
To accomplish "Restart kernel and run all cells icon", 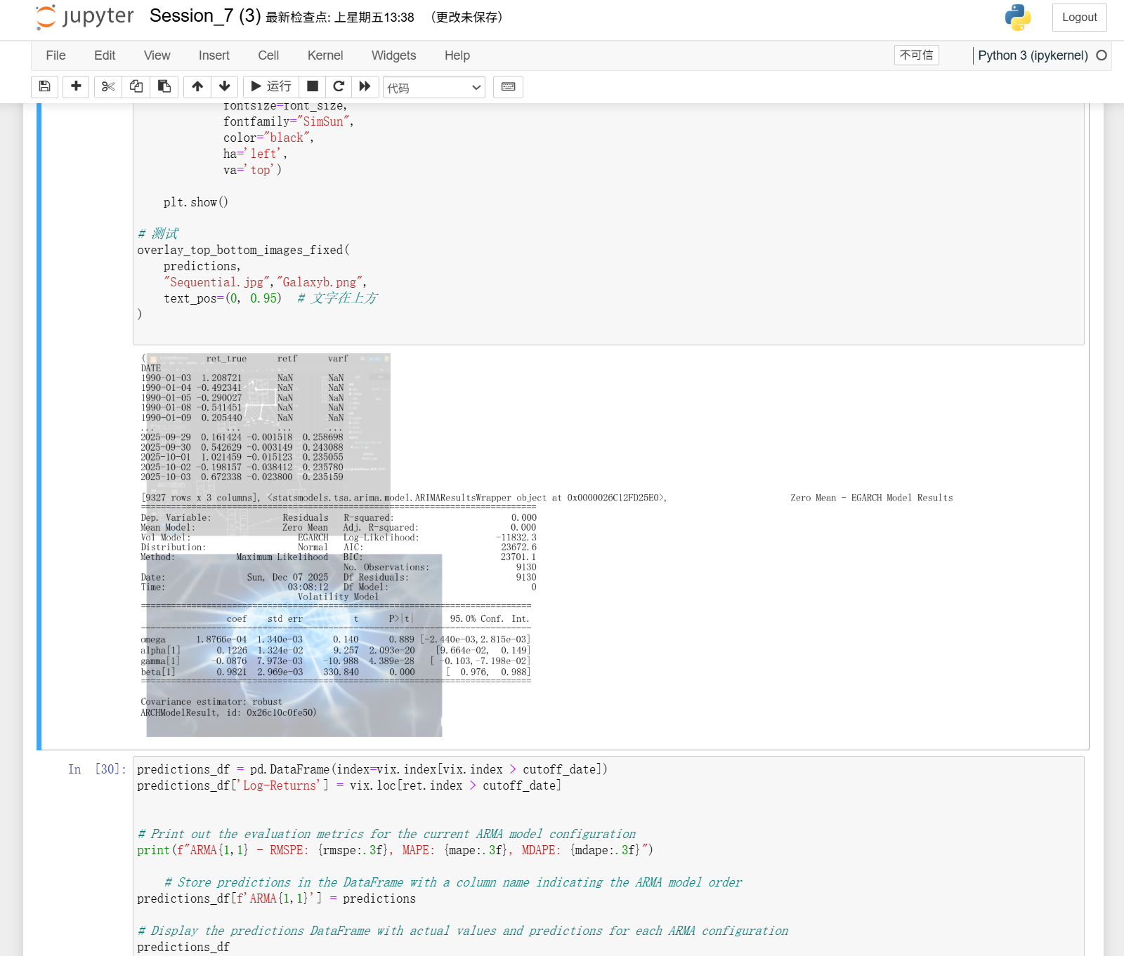I will coord(365,86).
